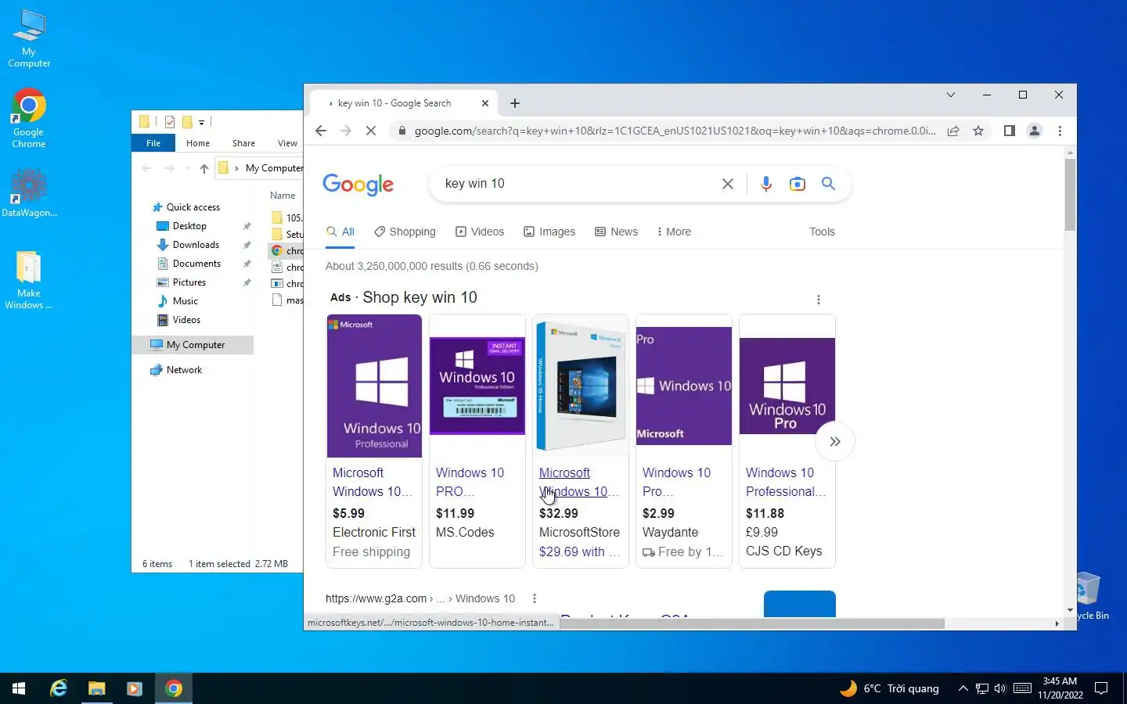The image size is (1127, 704).
Task: Search by image with the camera icon
Action: [x=798, y=184]
